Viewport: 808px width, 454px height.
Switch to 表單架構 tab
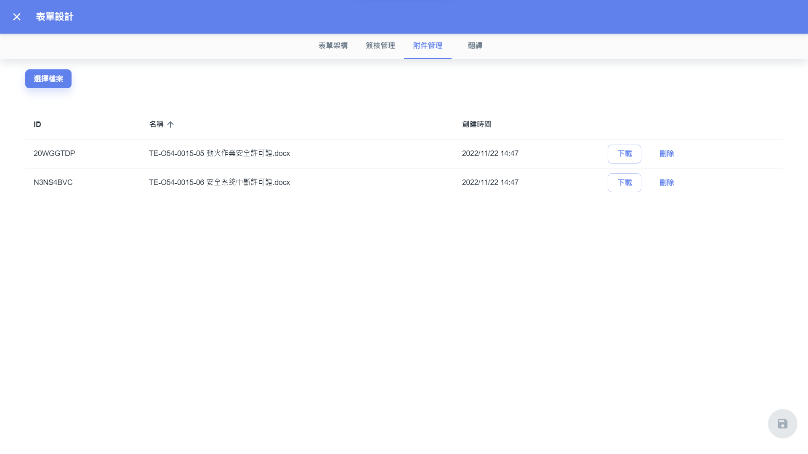point(333,46)
